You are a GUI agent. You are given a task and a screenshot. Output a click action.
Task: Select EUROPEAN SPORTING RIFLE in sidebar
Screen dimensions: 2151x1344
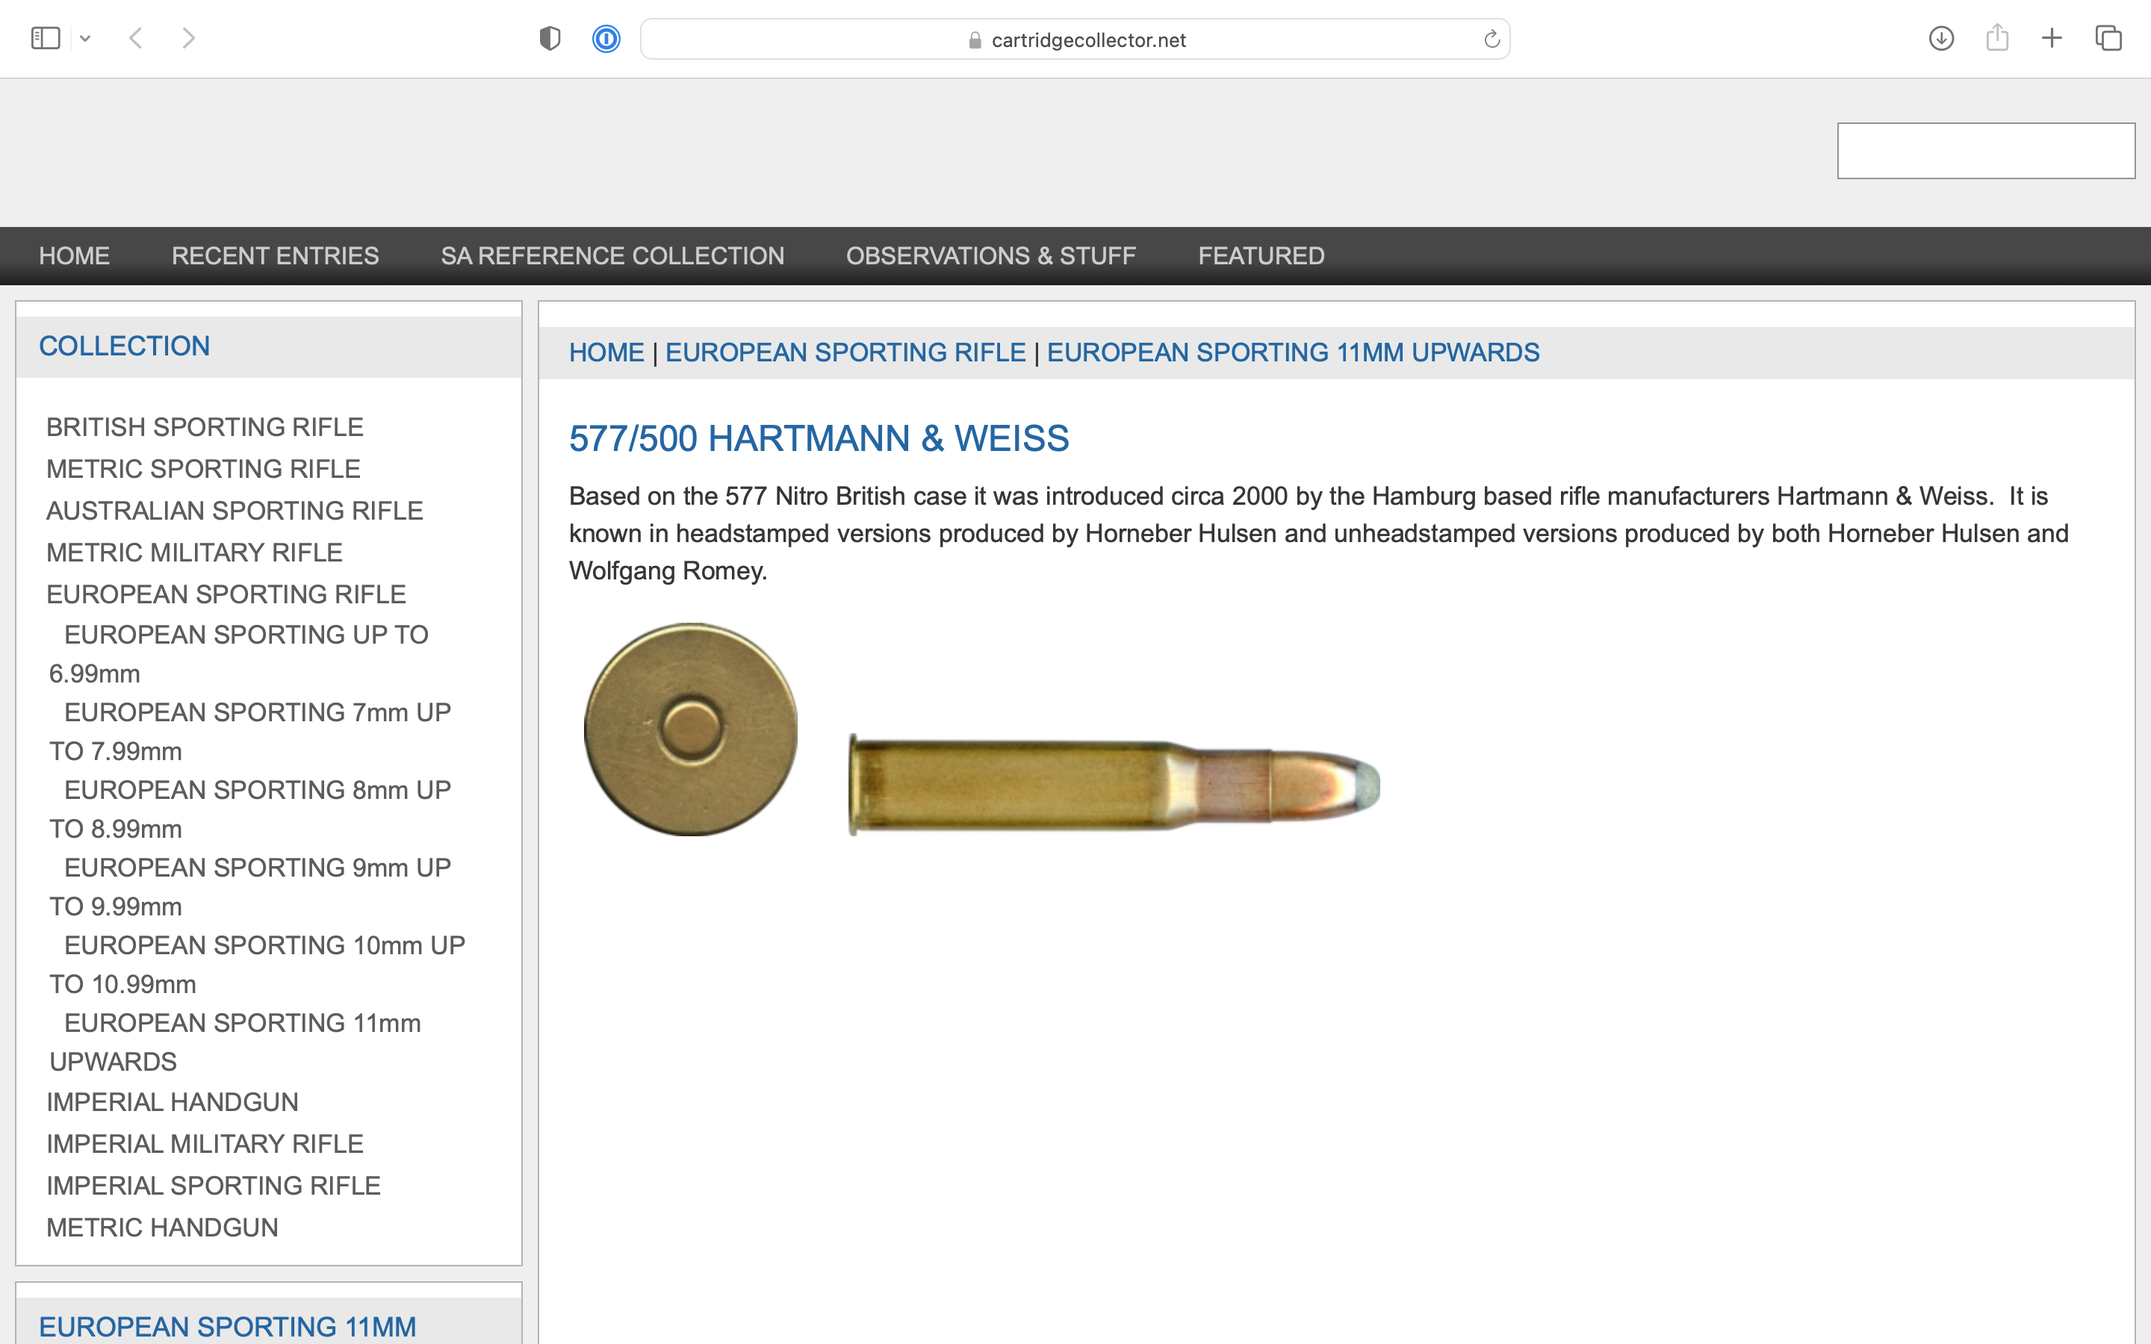(226, 594)
